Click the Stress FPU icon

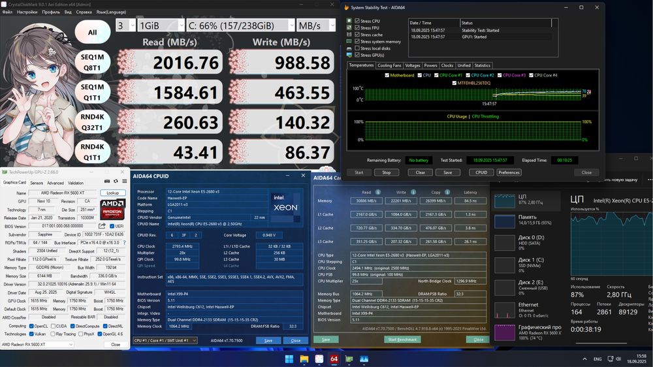[x=349, y=27]
